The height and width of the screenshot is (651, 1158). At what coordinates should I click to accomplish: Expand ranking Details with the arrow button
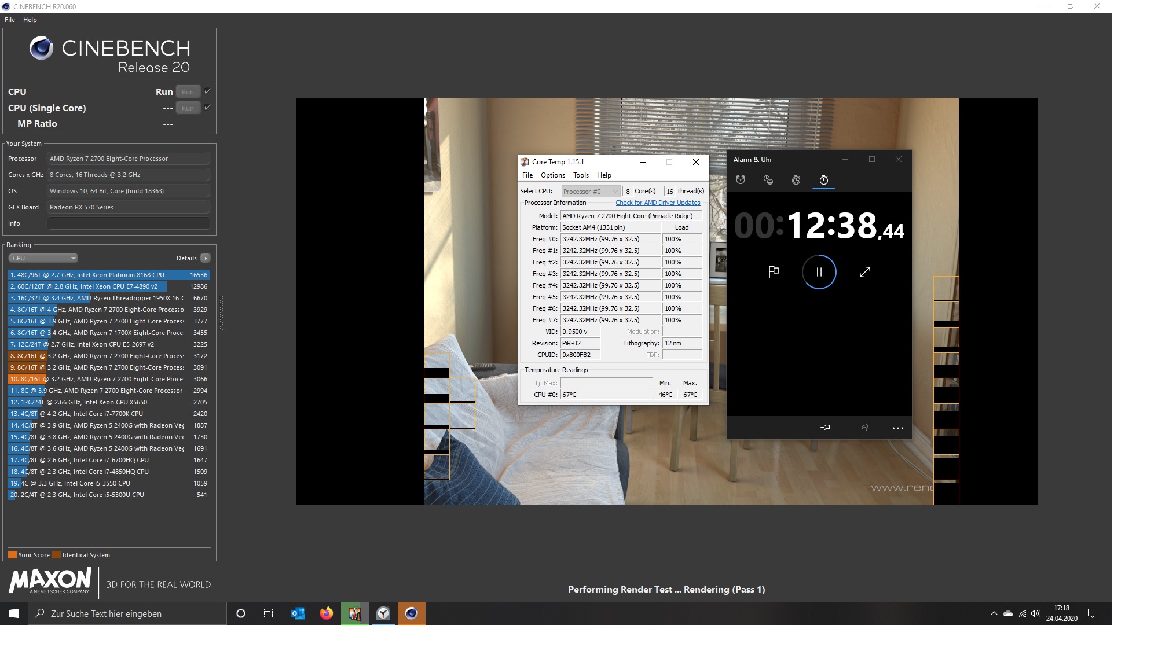pos(206,258)
